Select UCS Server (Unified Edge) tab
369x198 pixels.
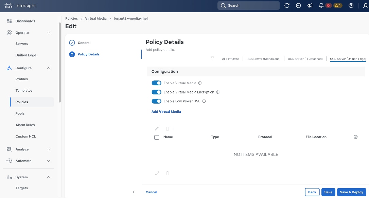[348, 59]
